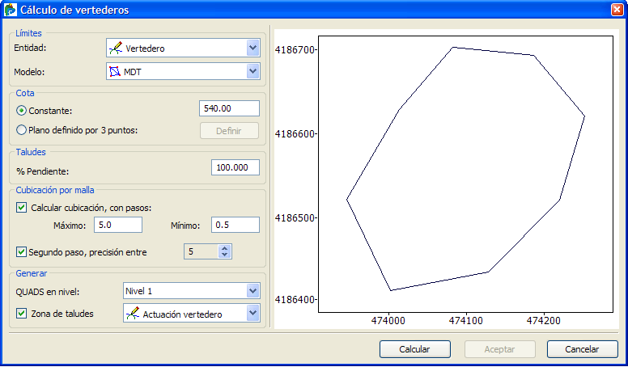628x367 pixels.
Task: Click the app icon in the title bar
Action: click(x=10, y=10)
